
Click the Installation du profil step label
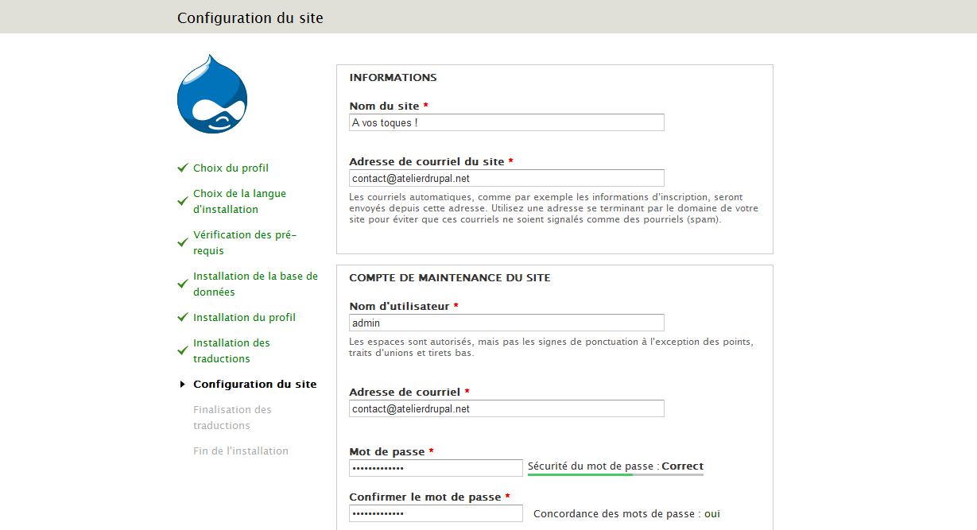point(244,318)
